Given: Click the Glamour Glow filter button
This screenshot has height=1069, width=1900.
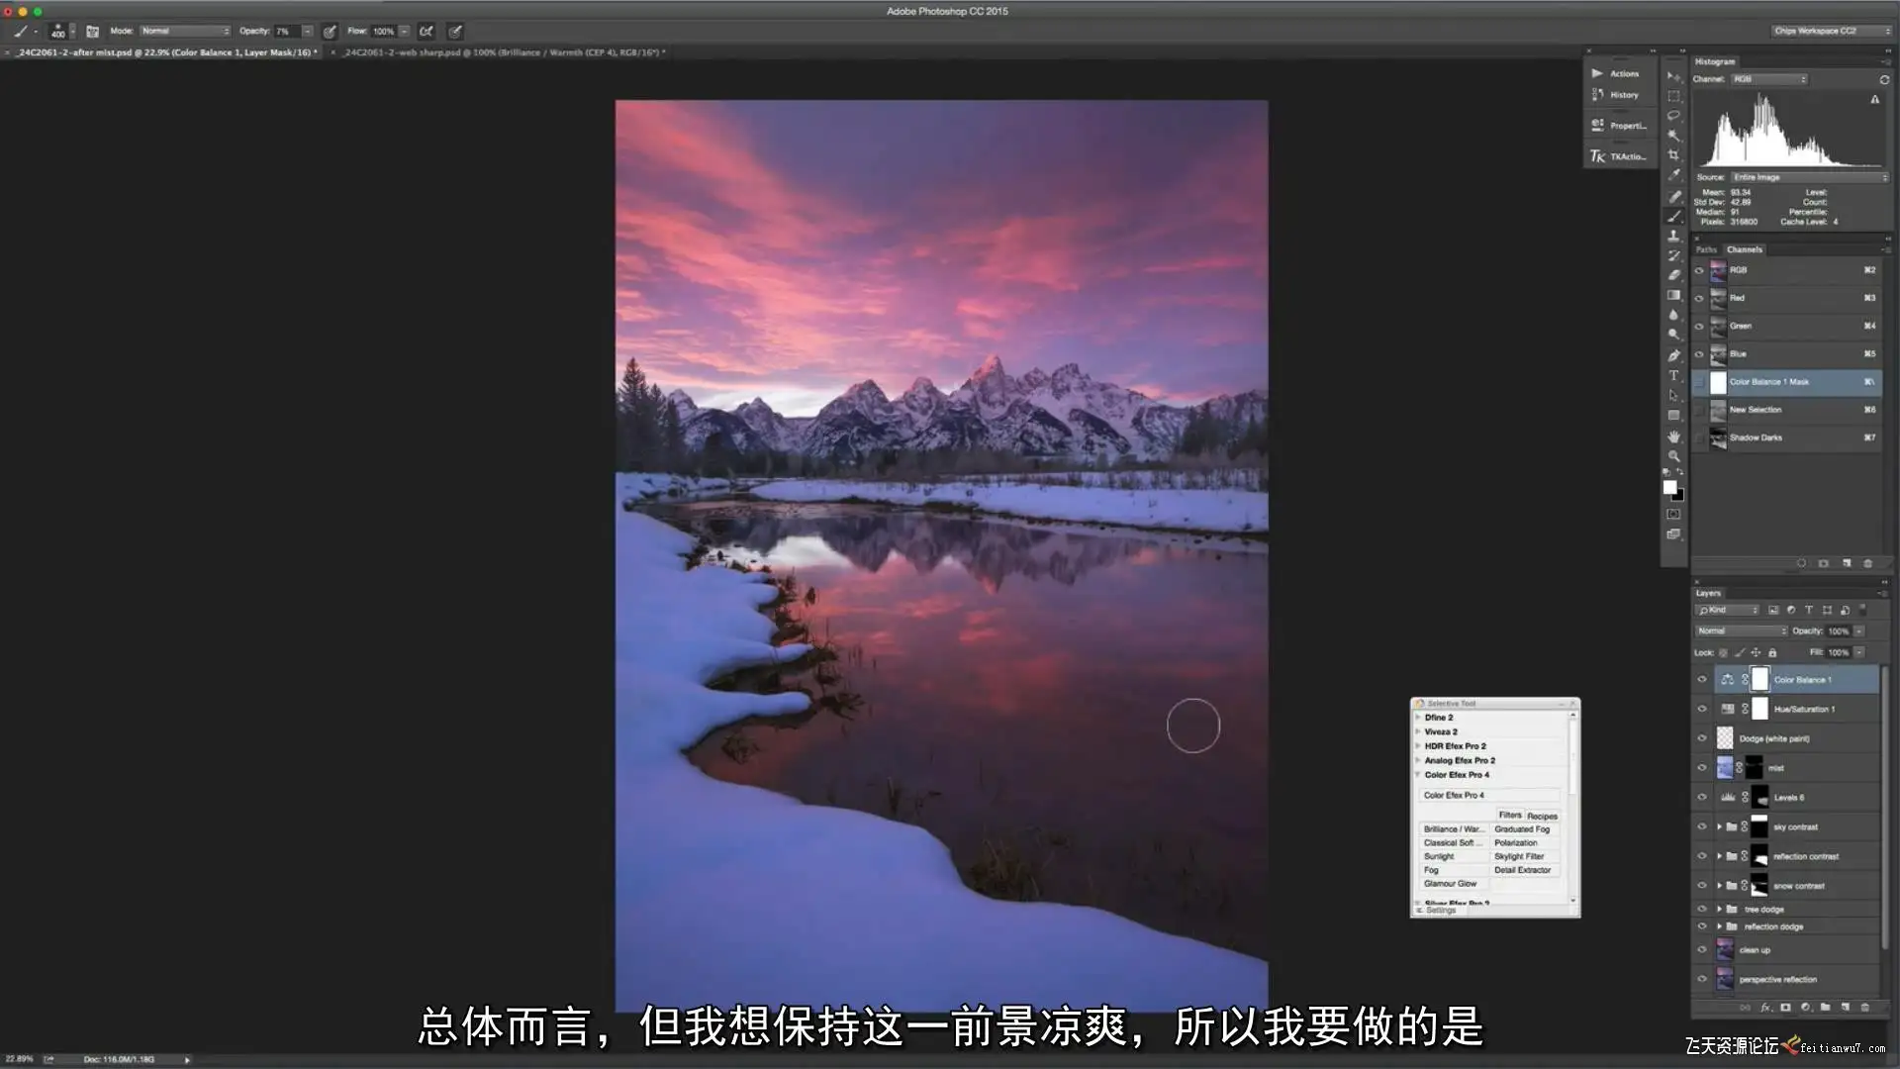Looking at the screenshot, I should coord(1450,884).
